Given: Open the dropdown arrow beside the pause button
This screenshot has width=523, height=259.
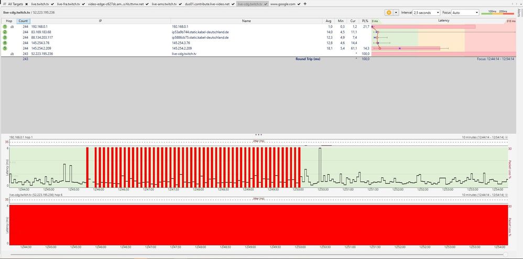Looking at the screenshot, I should [396, 13].
